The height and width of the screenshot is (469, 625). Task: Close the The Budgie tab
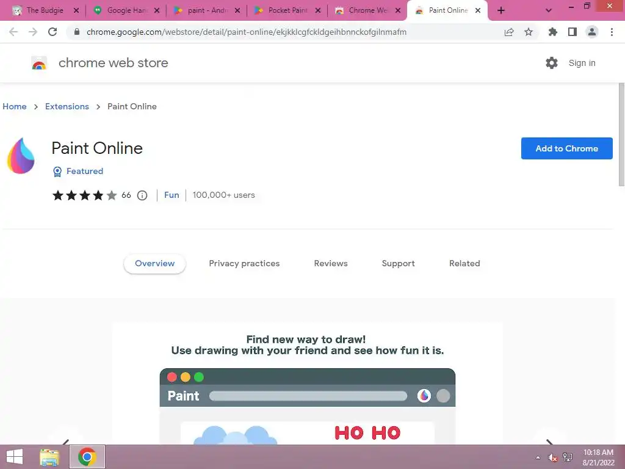76,10
